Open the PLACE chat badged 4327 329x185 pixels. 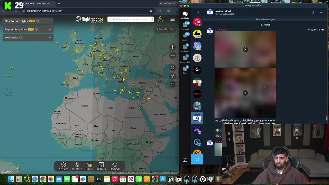coord(197,46)
